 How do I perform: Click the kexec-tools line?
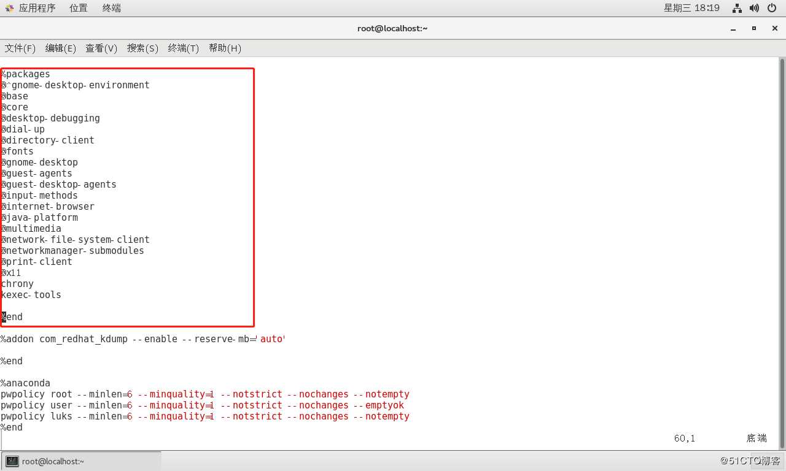pos(31,295)
